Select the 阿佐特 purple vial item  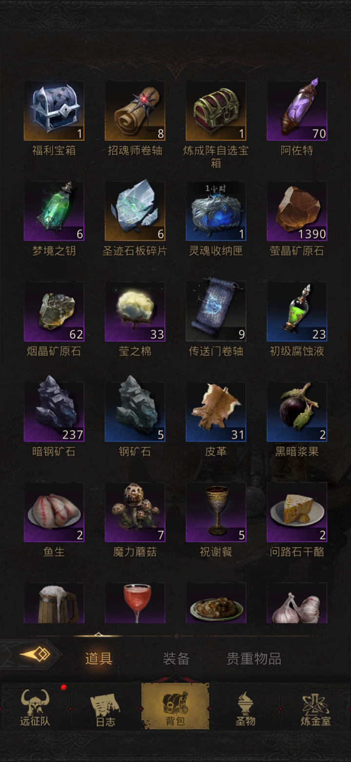(x=297, y=111)
